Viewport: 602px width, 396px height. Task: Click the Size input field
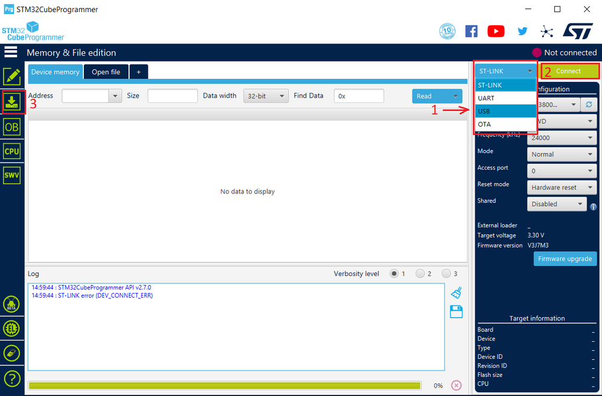(173, 96)
